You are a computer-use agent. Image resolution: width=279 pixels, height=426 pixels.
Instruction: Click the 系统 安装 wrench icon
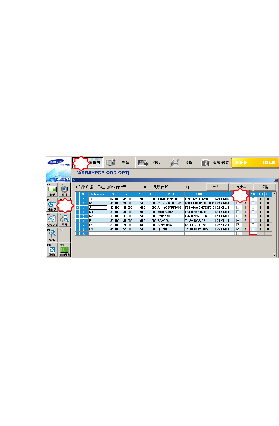[206, 163]
